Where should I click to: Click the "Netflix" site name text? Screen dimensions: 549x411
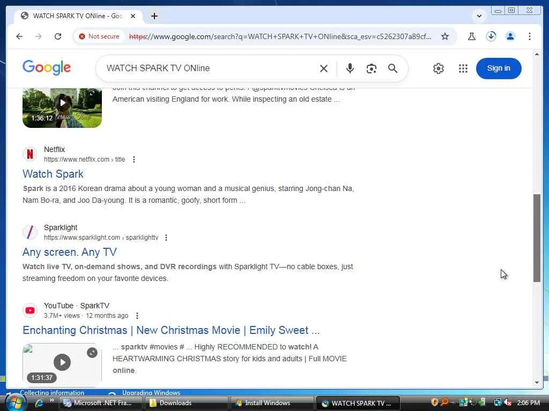54,149
